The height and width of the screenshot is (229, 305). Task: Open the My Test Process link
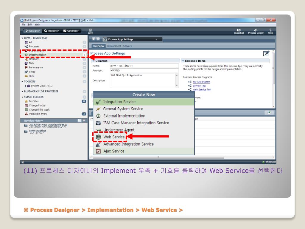(202, 82)
